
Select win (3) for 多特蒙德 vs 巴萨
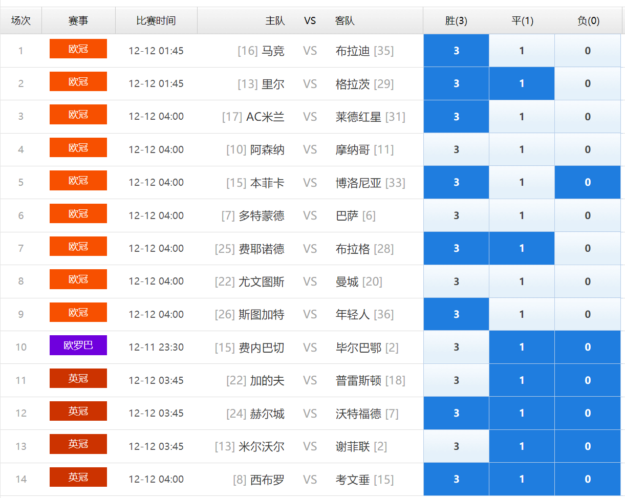coord(456,215)
